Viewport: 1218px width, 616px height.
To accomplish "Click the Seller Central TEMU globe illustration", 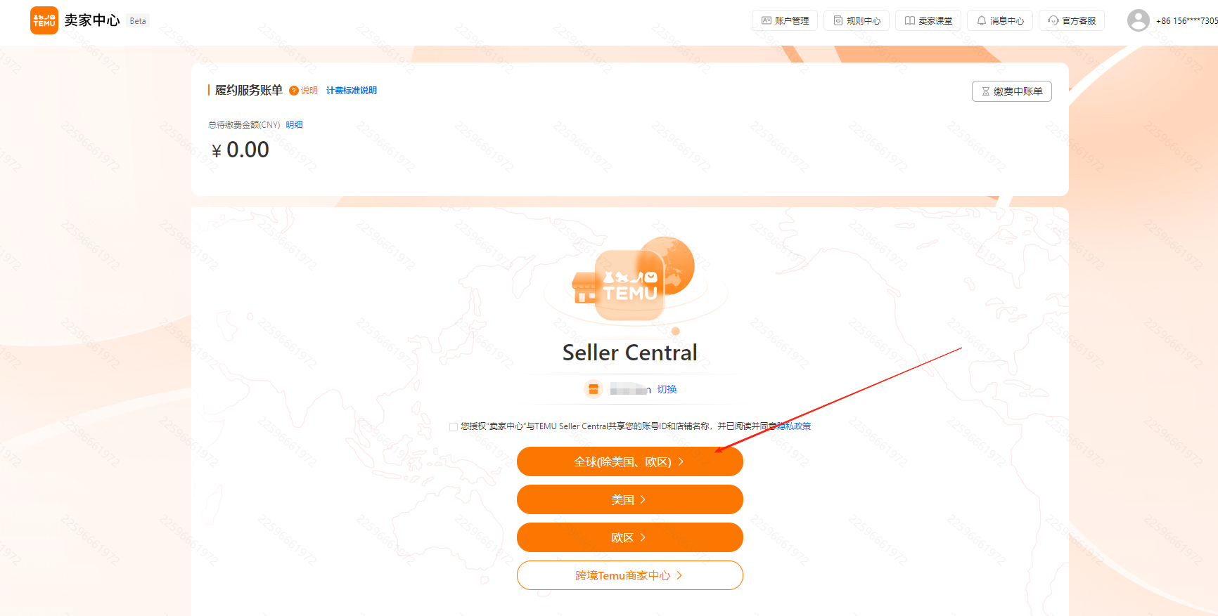I will point(633,280).
